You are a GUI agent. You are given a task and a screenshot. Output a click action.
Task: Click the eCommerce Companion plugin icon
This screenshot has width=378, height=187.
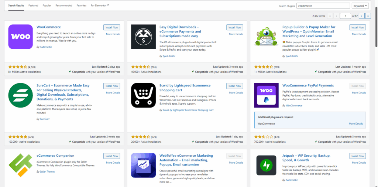point(21,165)
